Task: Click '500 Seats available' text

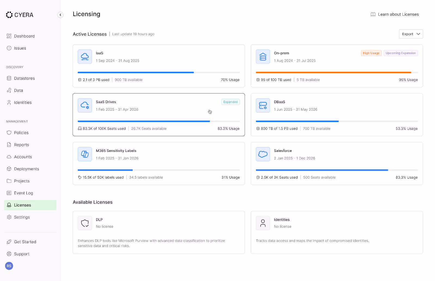Action: [319, 177]
